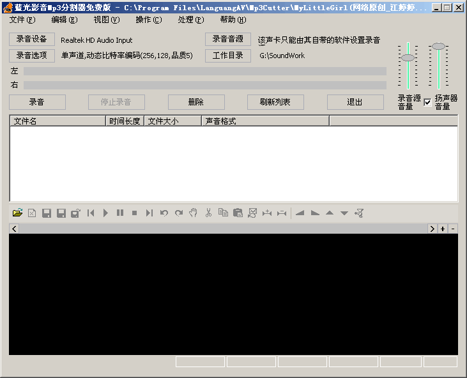Screen dimensions: 467x378
Task: Click the 该声卡只能由其自带的软件设置录音 text
Action: (319, 40)
